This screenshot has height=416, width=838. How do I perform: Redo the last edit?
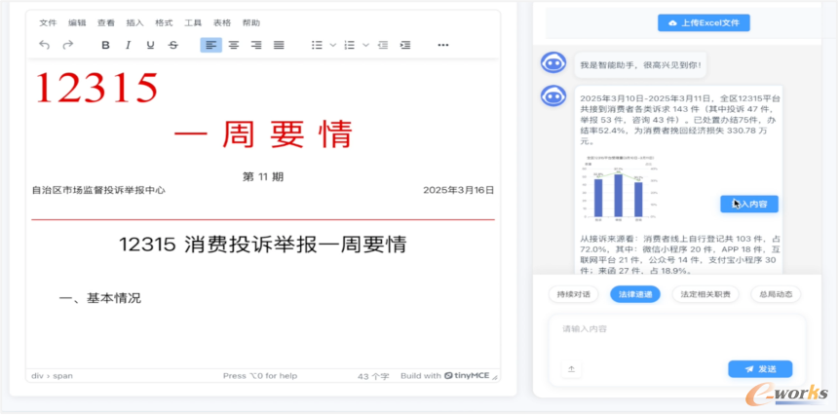pyautogui.click(x=67, y=45)
